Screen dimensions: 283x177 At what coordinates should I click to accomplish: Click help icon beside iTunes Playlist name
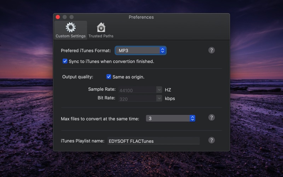coord(212,140)
